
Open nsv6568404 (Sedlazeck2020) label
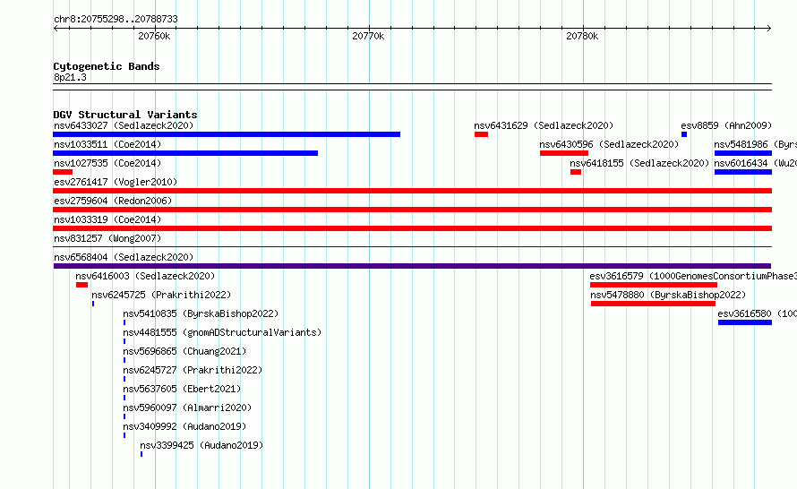pos(124,257)
